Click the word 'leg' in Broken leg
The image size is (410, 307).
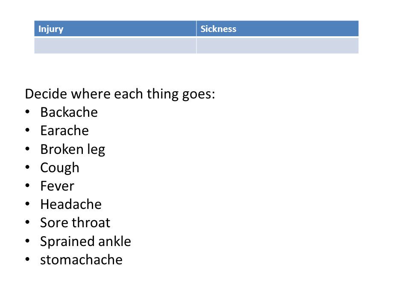click(x=96, y=150)
